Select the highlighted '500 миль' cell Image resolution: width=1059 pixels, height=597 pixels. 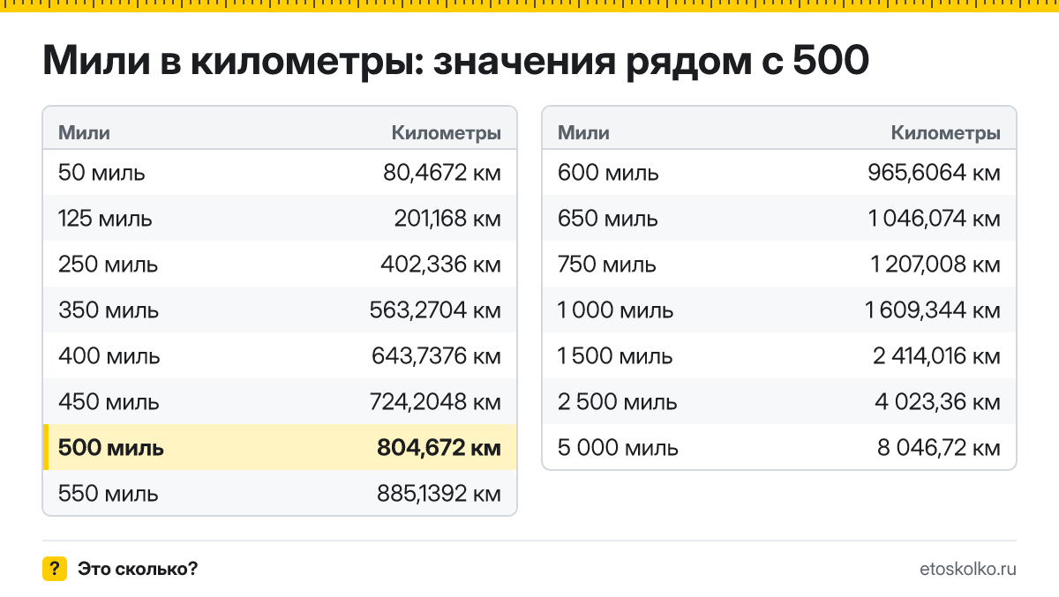[x=111, y=447]
